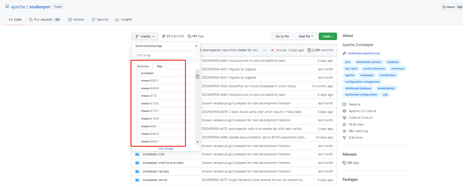Screen dimensions: 463x185
Task: Click the java topic tag
Action: [347, 62]
